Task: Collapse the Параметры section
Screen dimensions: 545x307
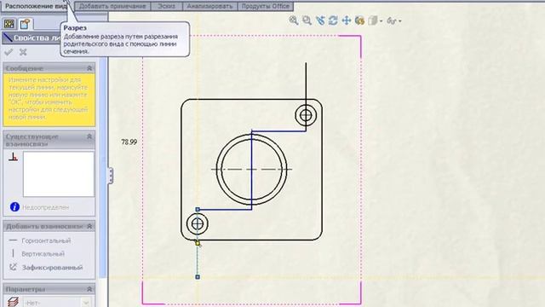Action: (89, 289)
